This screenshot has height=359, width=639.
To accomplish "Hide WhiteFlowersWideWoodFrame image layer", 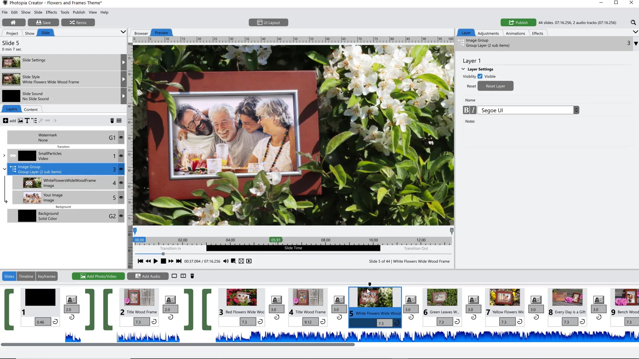I will pyautogui.click(x=121, y=183).
